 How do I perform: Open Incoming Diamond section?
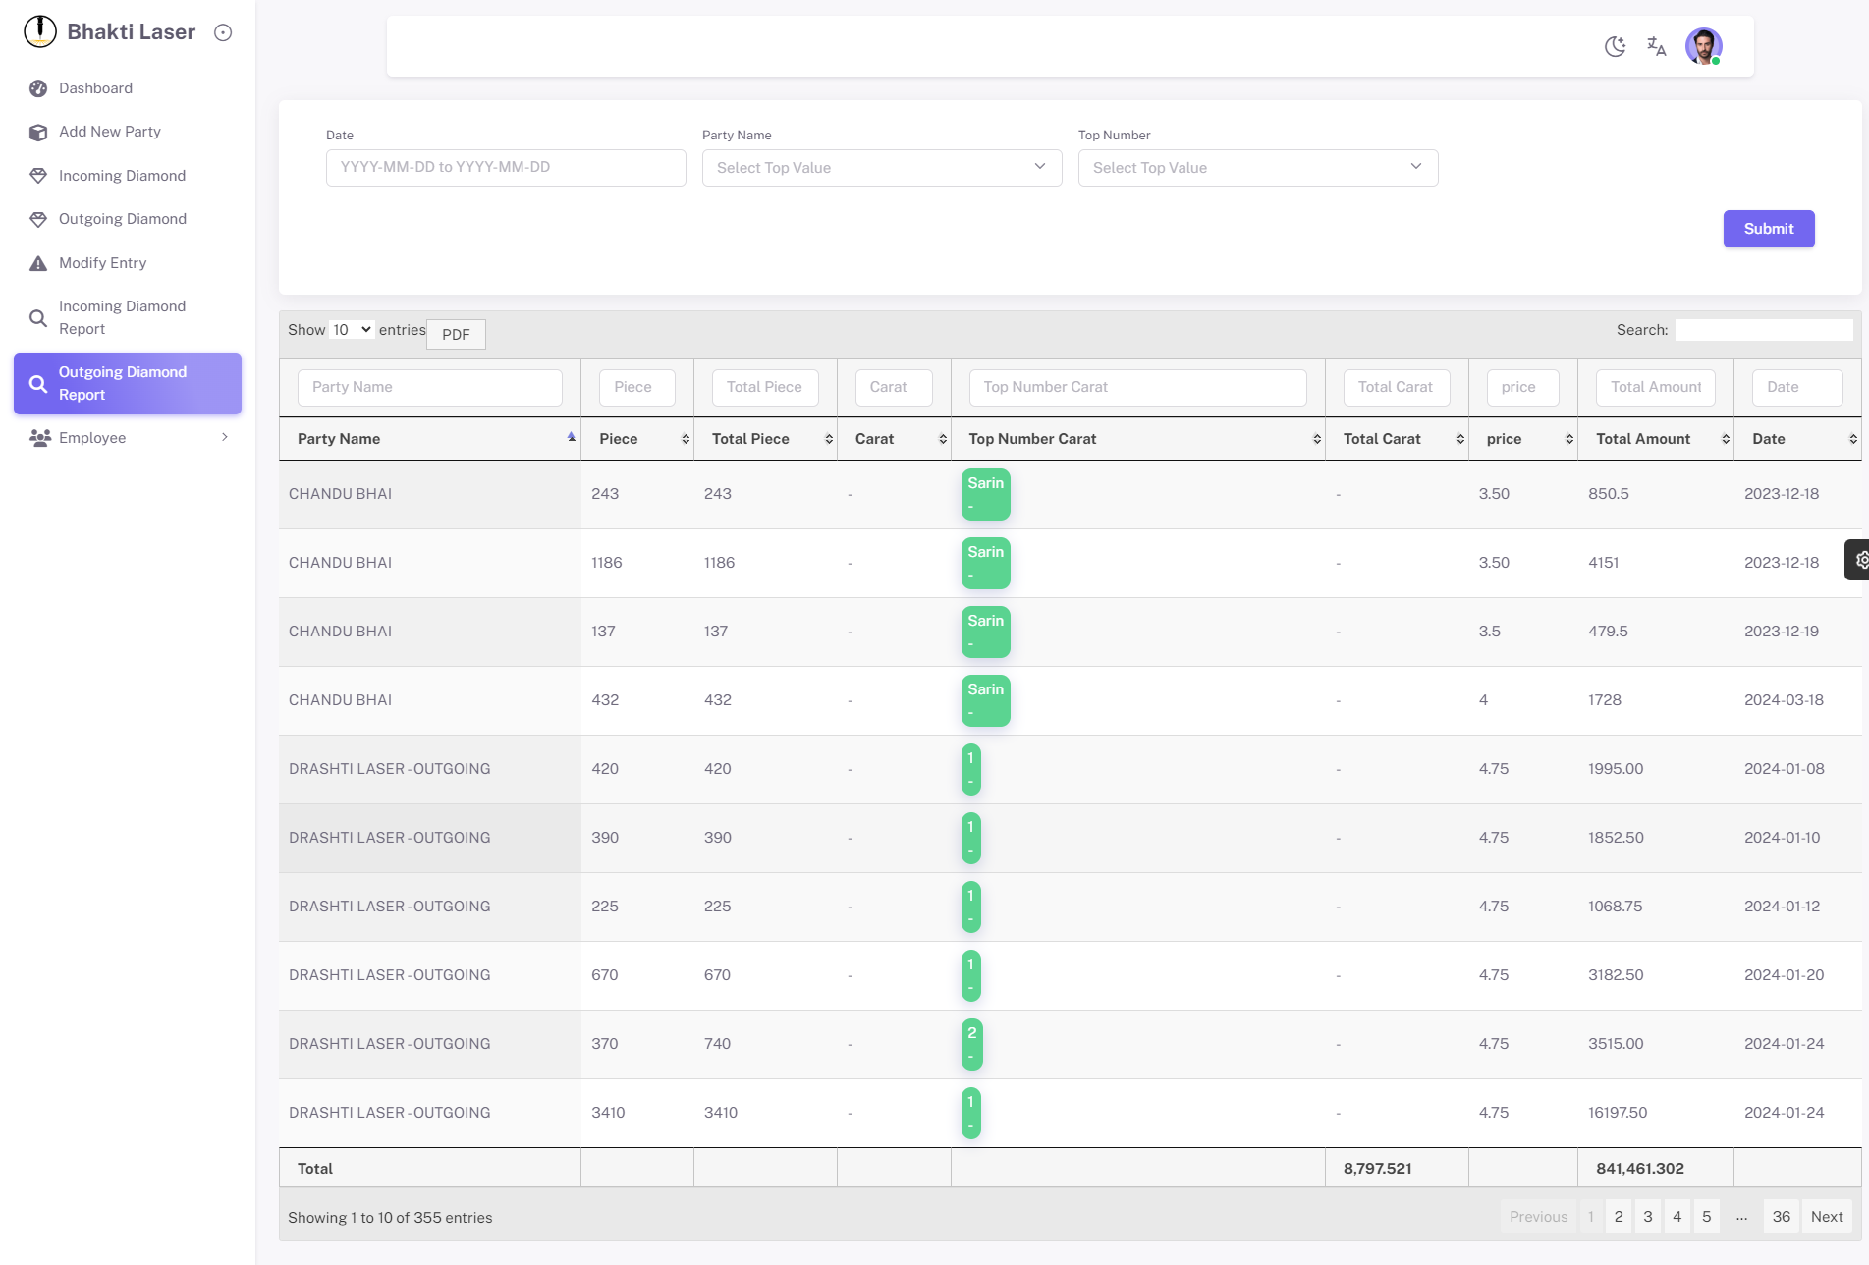point(122,176)
